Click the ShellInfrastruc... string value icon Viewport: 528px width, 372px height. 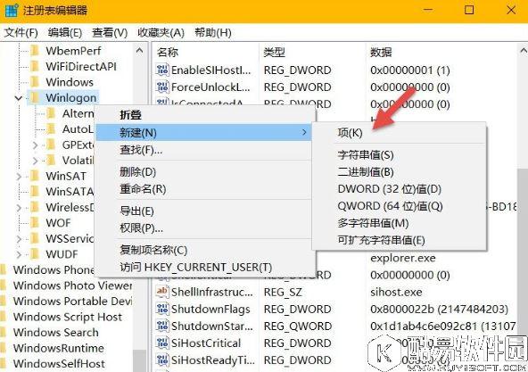[x=162, y=292]
